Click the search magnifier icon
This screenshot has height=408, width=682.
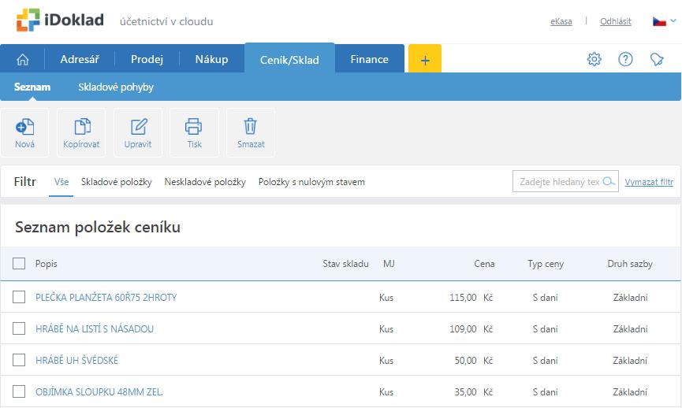(x=609, y=181)
